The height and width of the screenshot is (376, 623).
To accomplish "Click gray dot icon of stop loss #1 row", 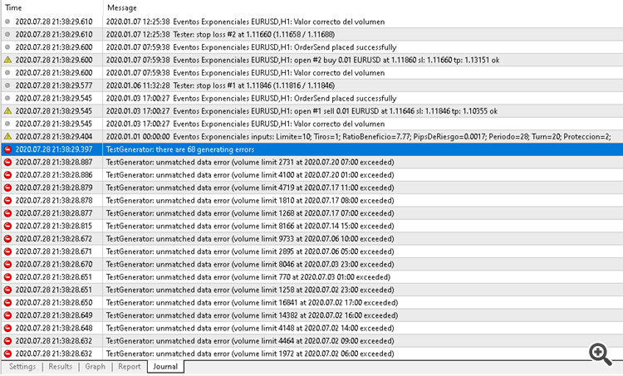I will pos(7,85).
